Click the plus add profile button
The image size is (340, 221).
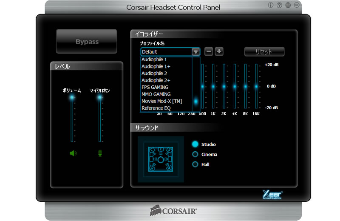pyautogui.click(x=219, y=51)
